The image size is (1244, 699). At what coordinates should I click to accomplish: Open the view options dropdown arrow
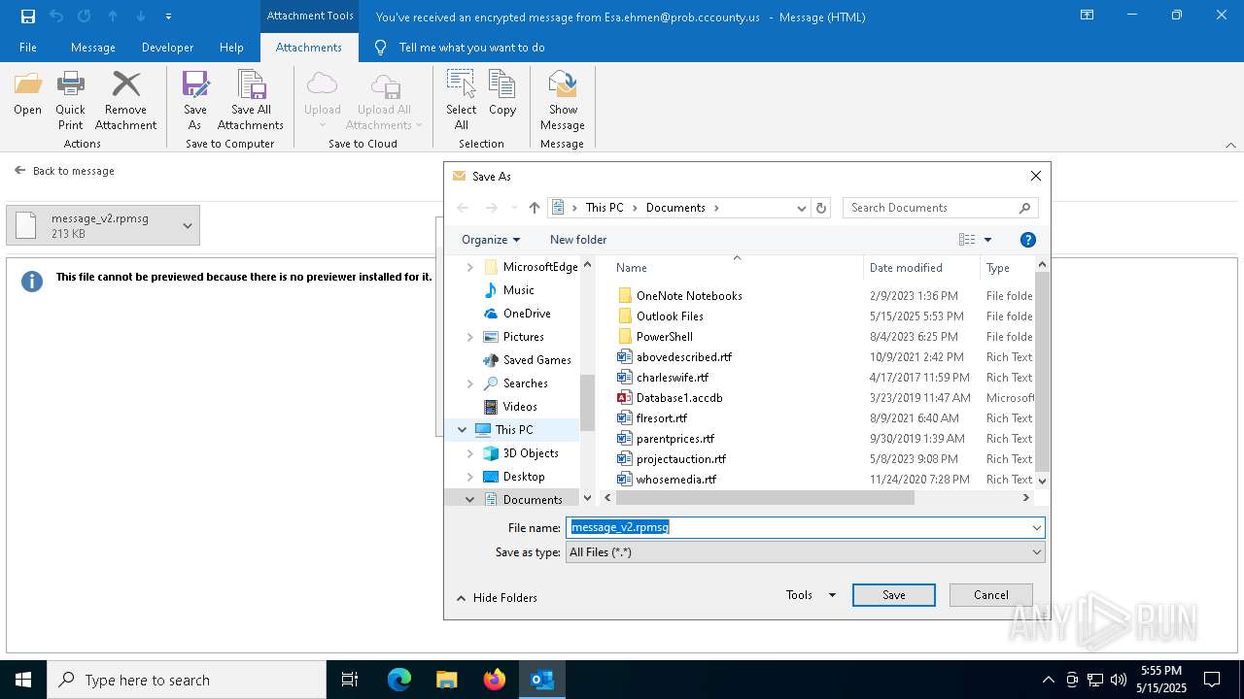pos(987,240)
